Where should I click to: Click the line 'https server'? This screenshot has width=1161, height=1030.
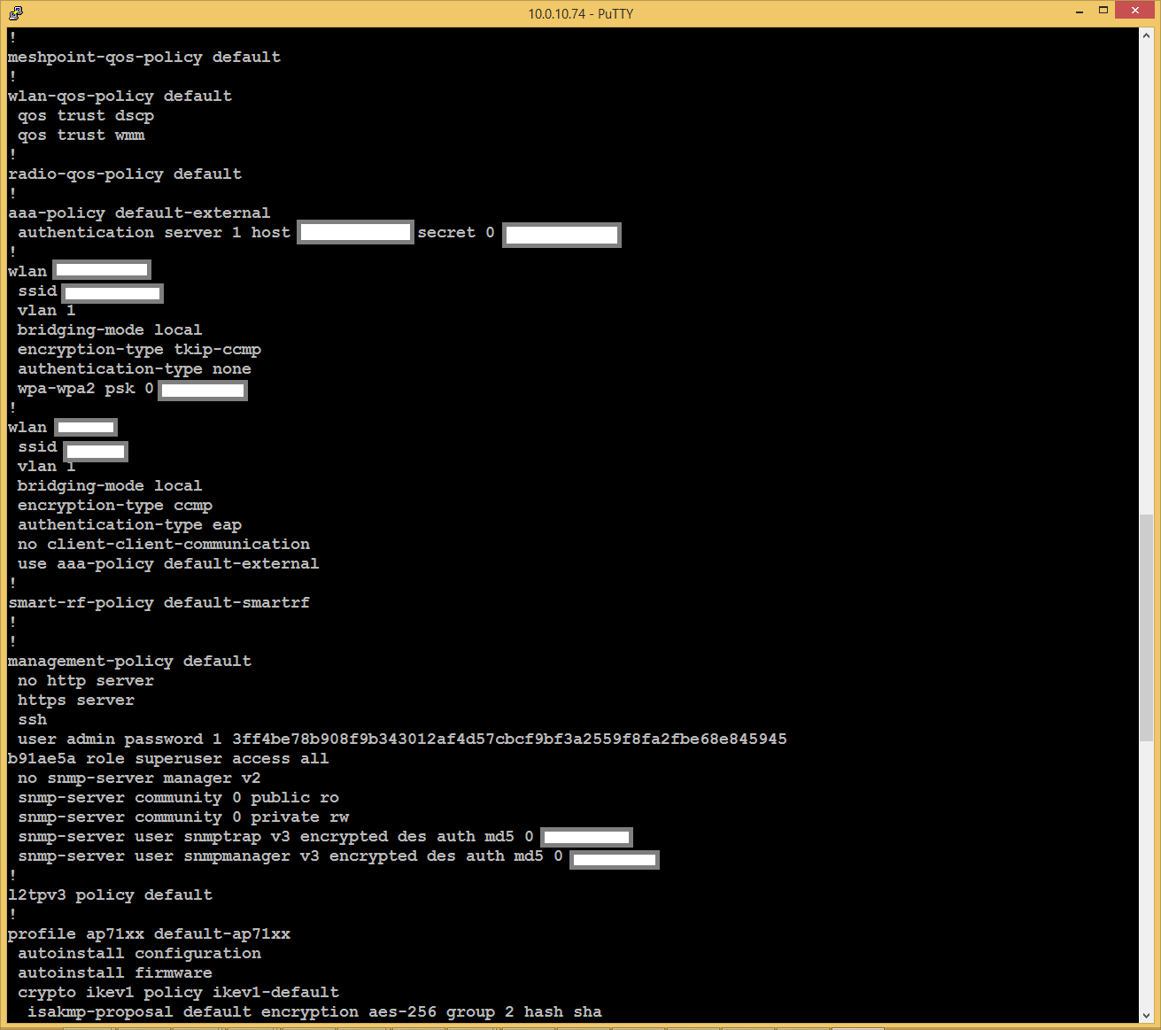[x=76, y=700]
